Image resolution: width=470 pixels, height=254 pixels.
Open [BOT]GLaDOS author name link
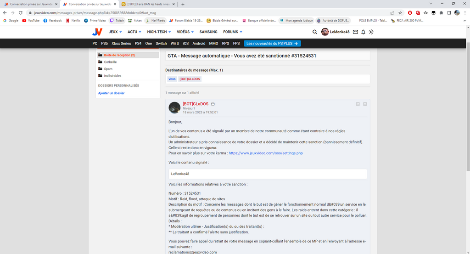pyautogui.click(x=196, y=104)
